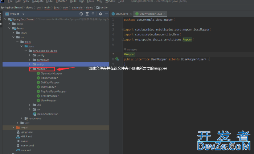Select the StarMapper interface file

click(x=48, y=87)
